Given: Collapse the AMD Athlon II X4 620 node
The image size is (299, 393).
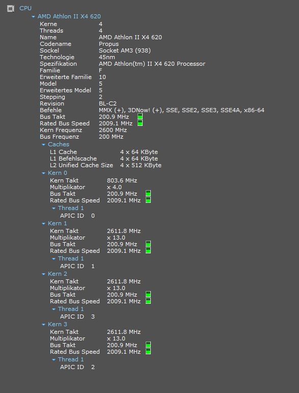Looking at the screenshot, I should pos(33,16).
